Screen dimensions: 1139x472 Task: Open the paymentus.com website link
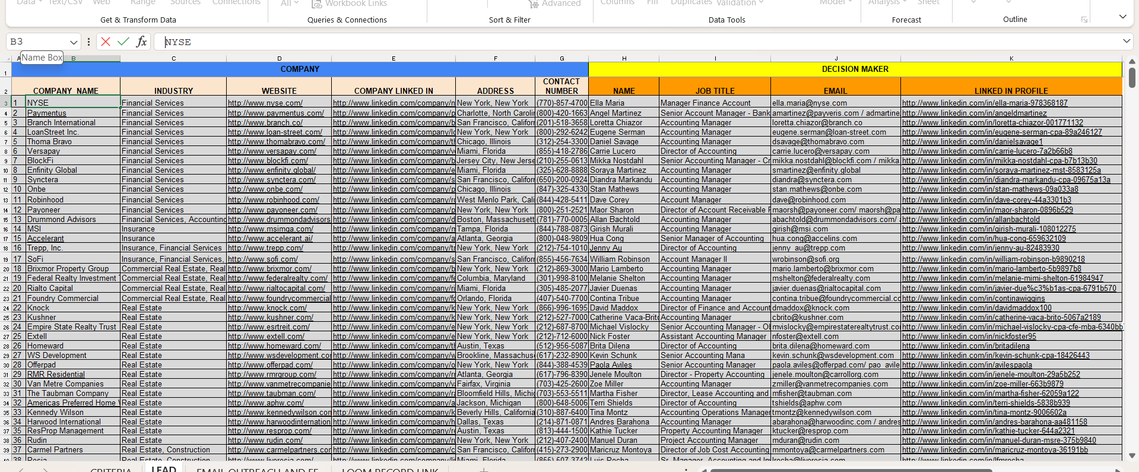pyautogui.click(x=276, y=113)
